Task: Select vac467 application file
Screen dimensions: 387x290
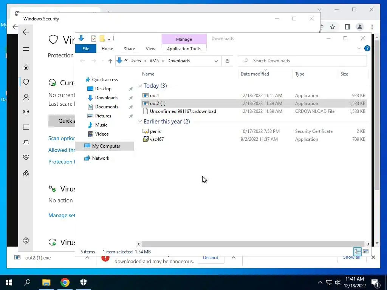Action: pos(254,139)
